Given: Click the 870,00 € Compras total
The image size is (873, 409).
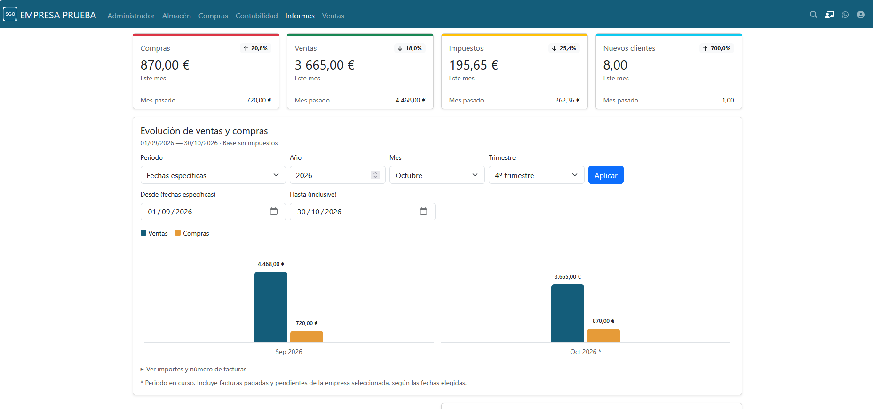Looking at the screenshot, I should 165,65.
